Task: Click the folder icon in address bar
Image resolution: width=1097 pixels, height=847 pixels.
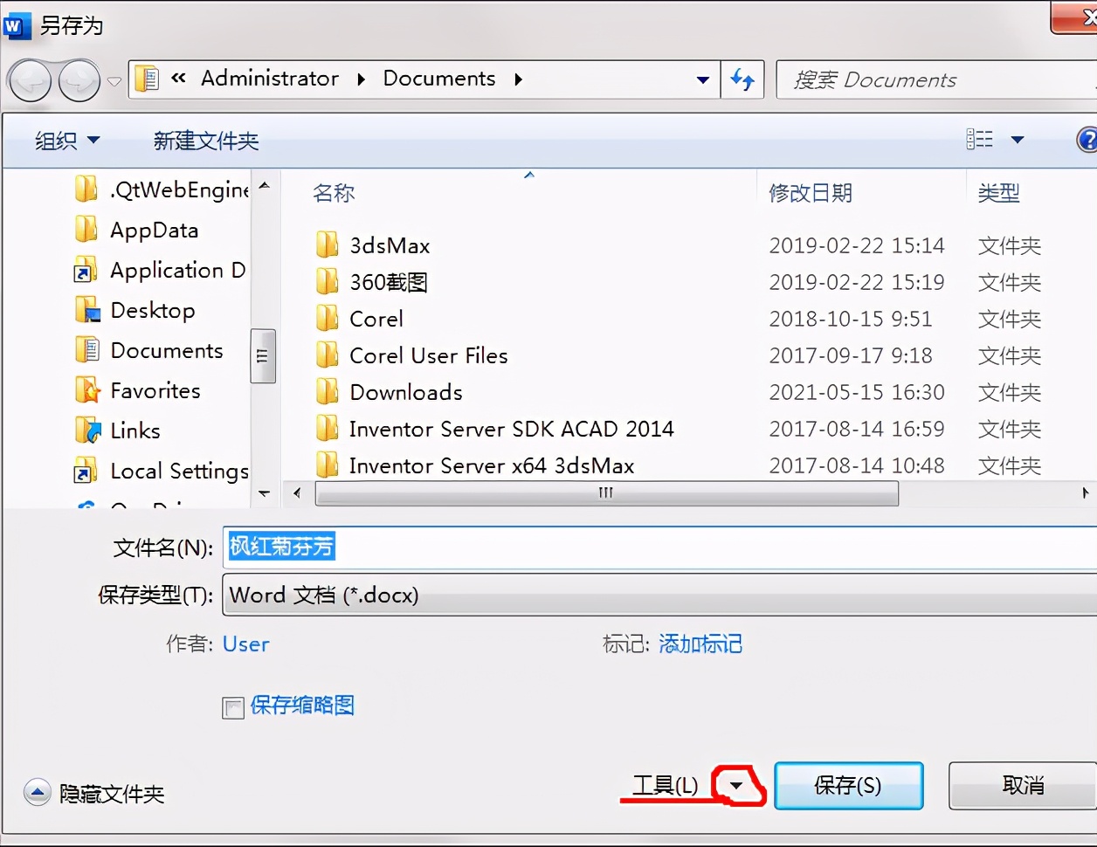Action: click(148, 79)
